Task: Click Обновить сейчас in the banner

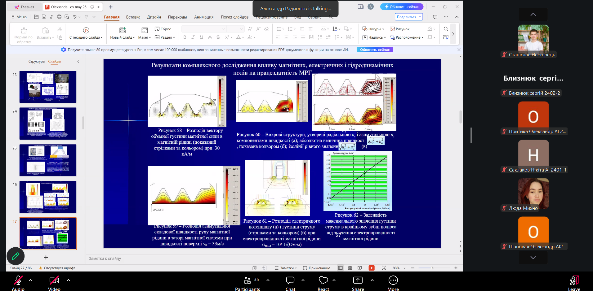Action: pos(375,50)
